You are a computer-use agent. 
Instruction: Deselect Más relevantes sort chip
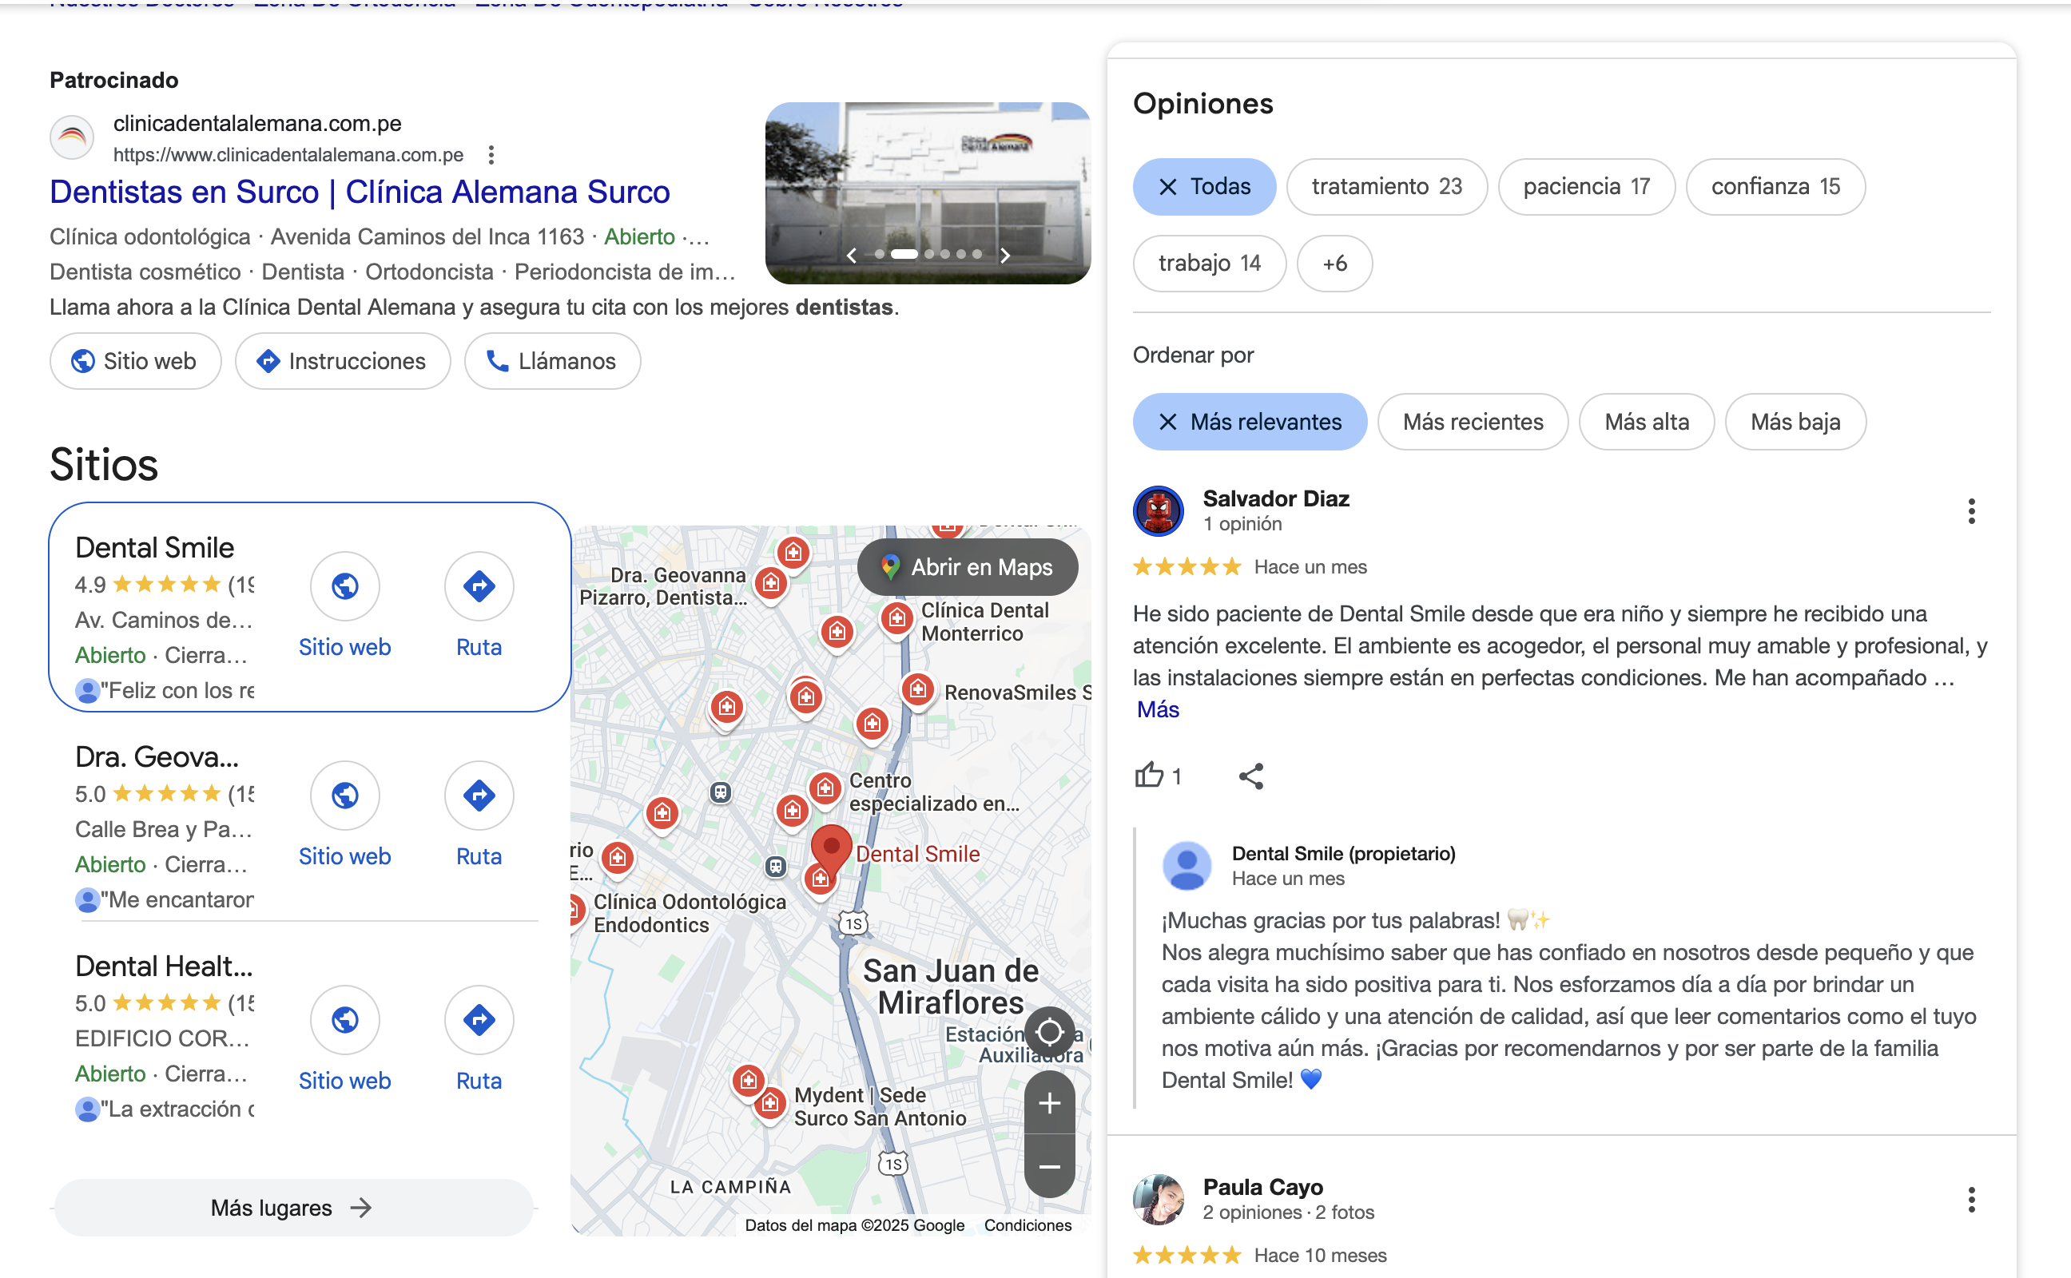(x=1250, y=422)
